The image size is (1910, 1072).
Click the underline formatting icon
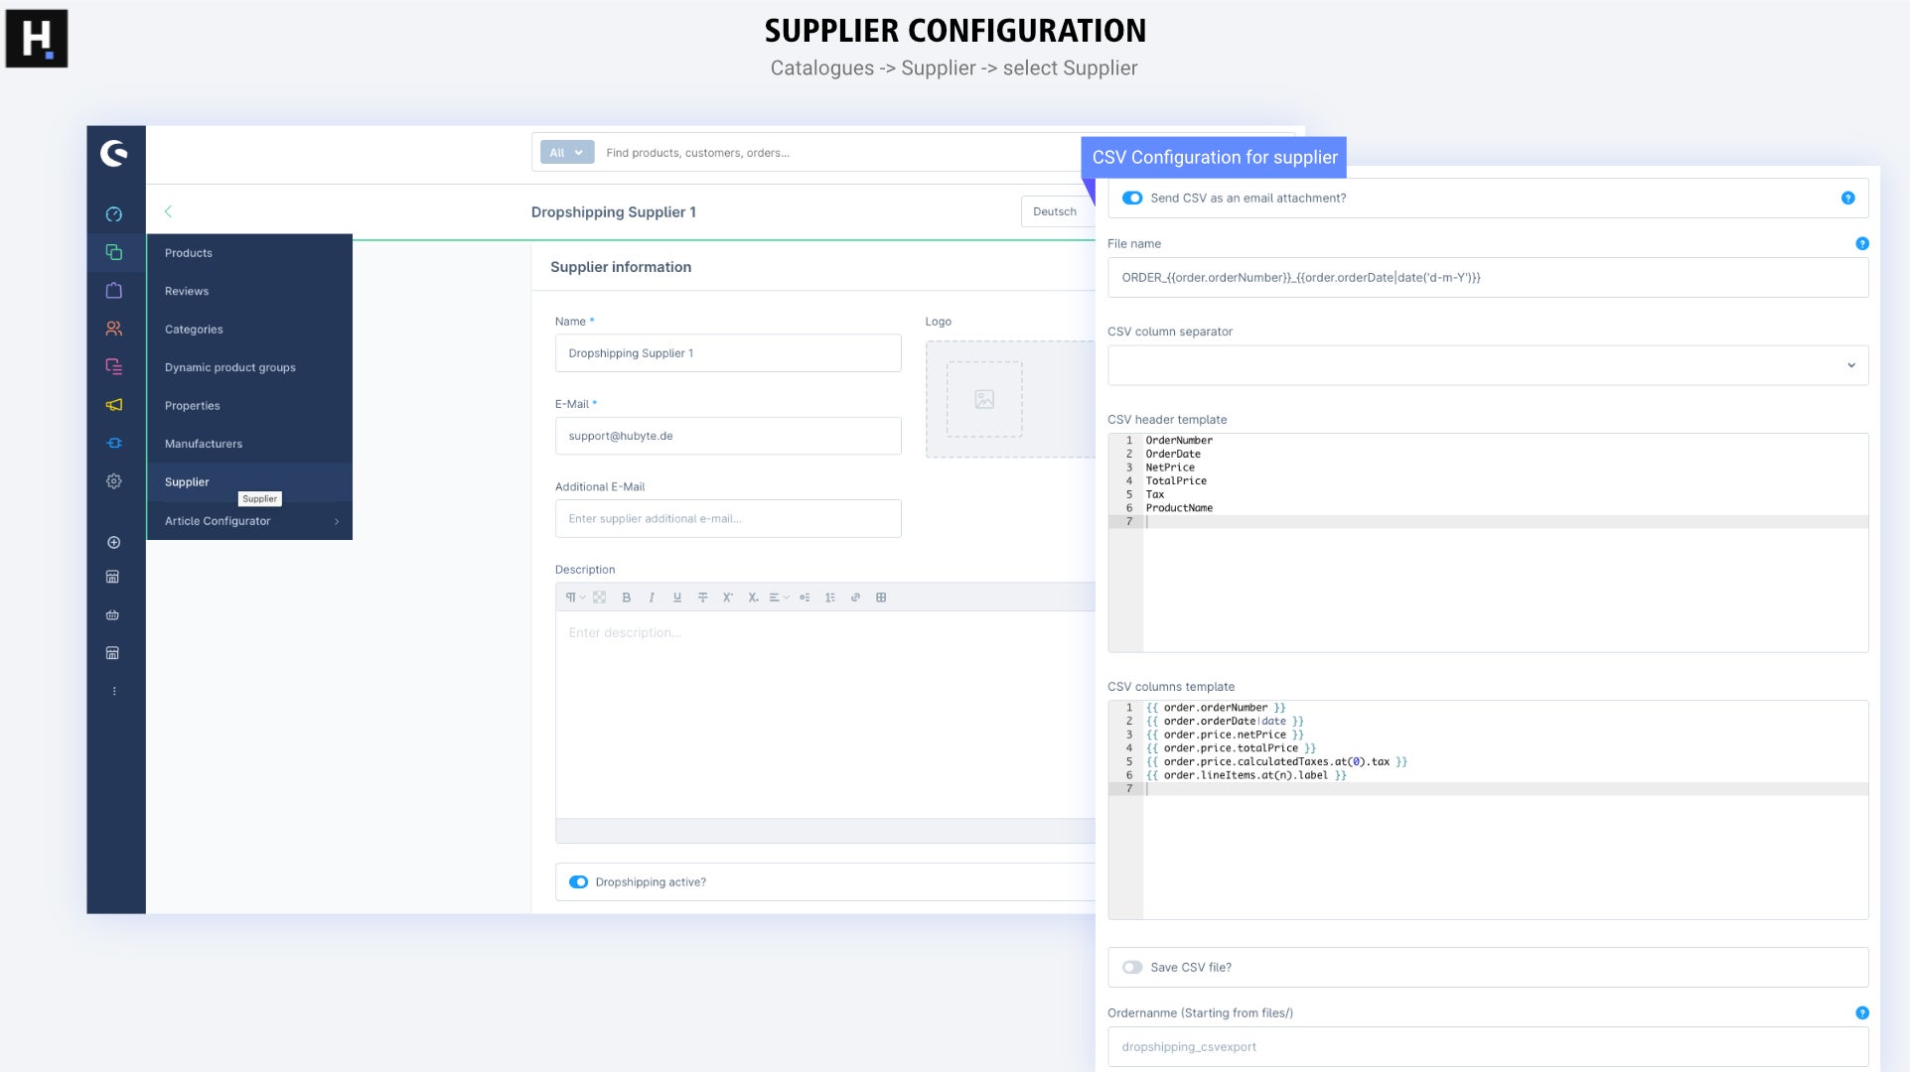click(678, 597)
